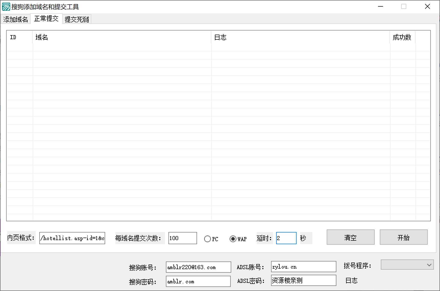Click the 内页格式 input field

(72, 238)
